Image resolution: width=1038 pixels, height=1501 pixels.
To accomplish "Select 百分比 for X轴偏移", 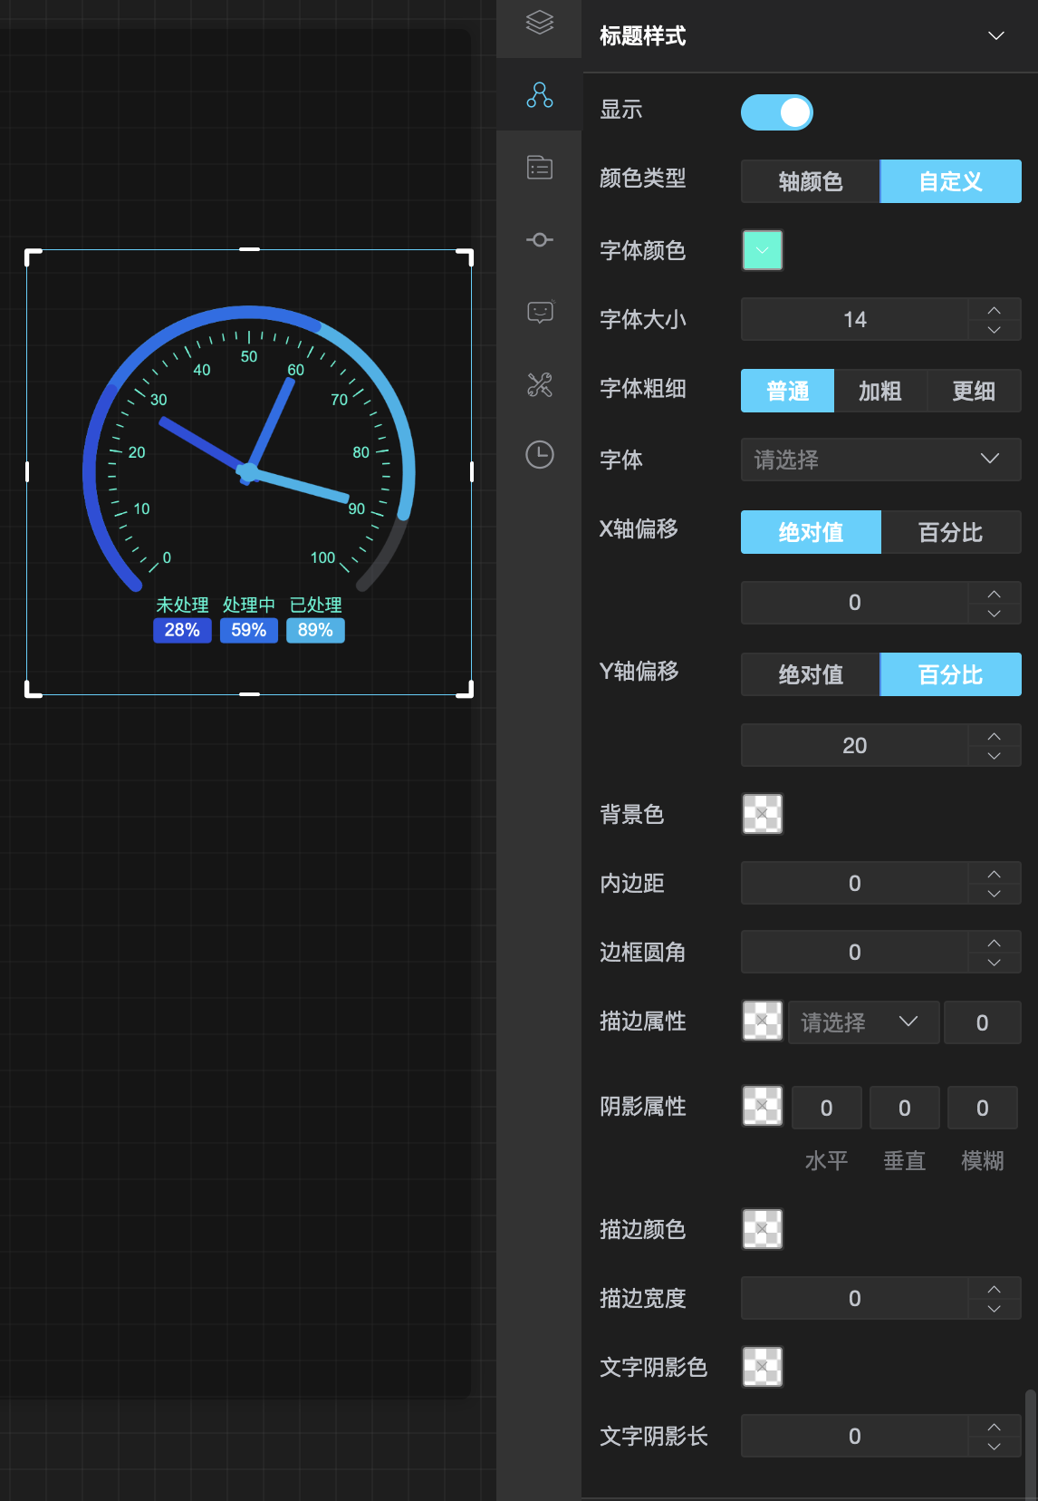I will [x=951, y=532].
